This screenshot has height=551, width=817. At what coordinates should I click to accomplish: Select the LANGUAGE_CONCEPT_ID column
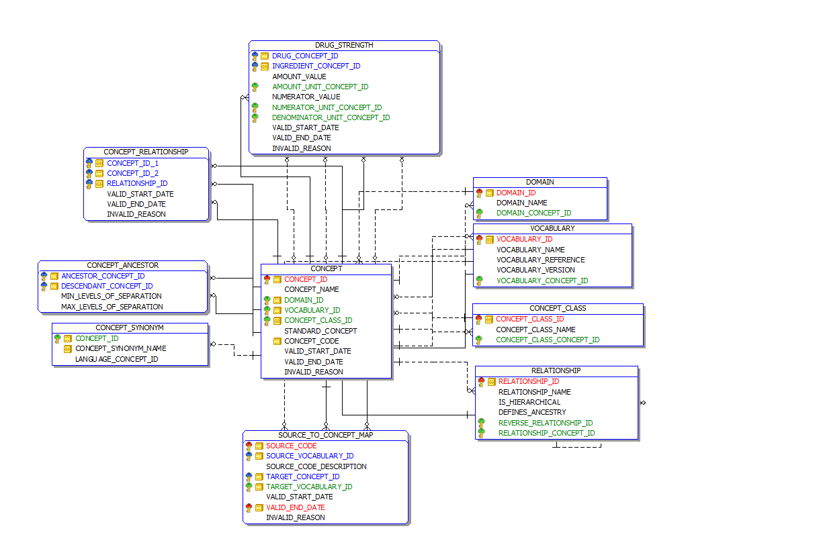coord(116,359)
